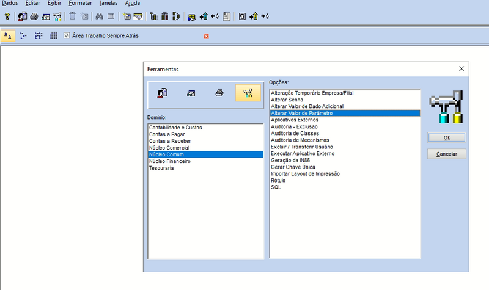Screen dimensions: 489x290
Task: Select the person-with-document tab in the Ferramentas dialog
Action: pos(162,93)
